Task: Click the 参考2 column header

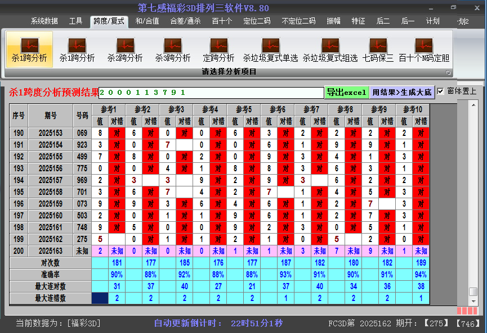Action: click(x=142, y=110)
